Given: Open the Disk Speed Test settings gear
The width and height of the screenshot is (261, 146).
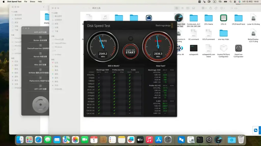Looking at the screenshot, I should pos(131,39).
